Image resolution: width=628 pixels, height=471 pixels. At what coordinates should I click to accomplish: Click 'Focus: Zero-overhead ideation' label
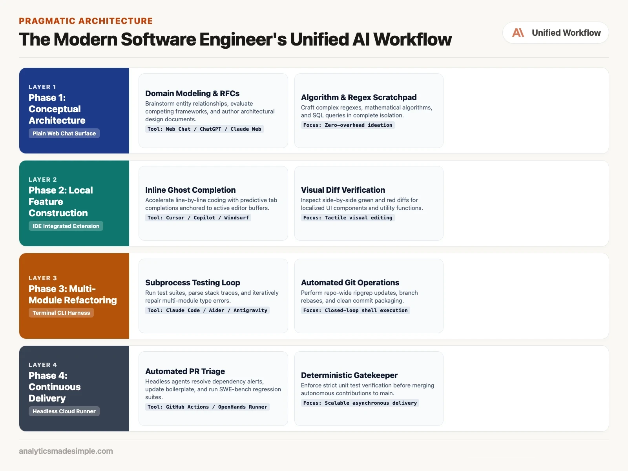[348, 125]
